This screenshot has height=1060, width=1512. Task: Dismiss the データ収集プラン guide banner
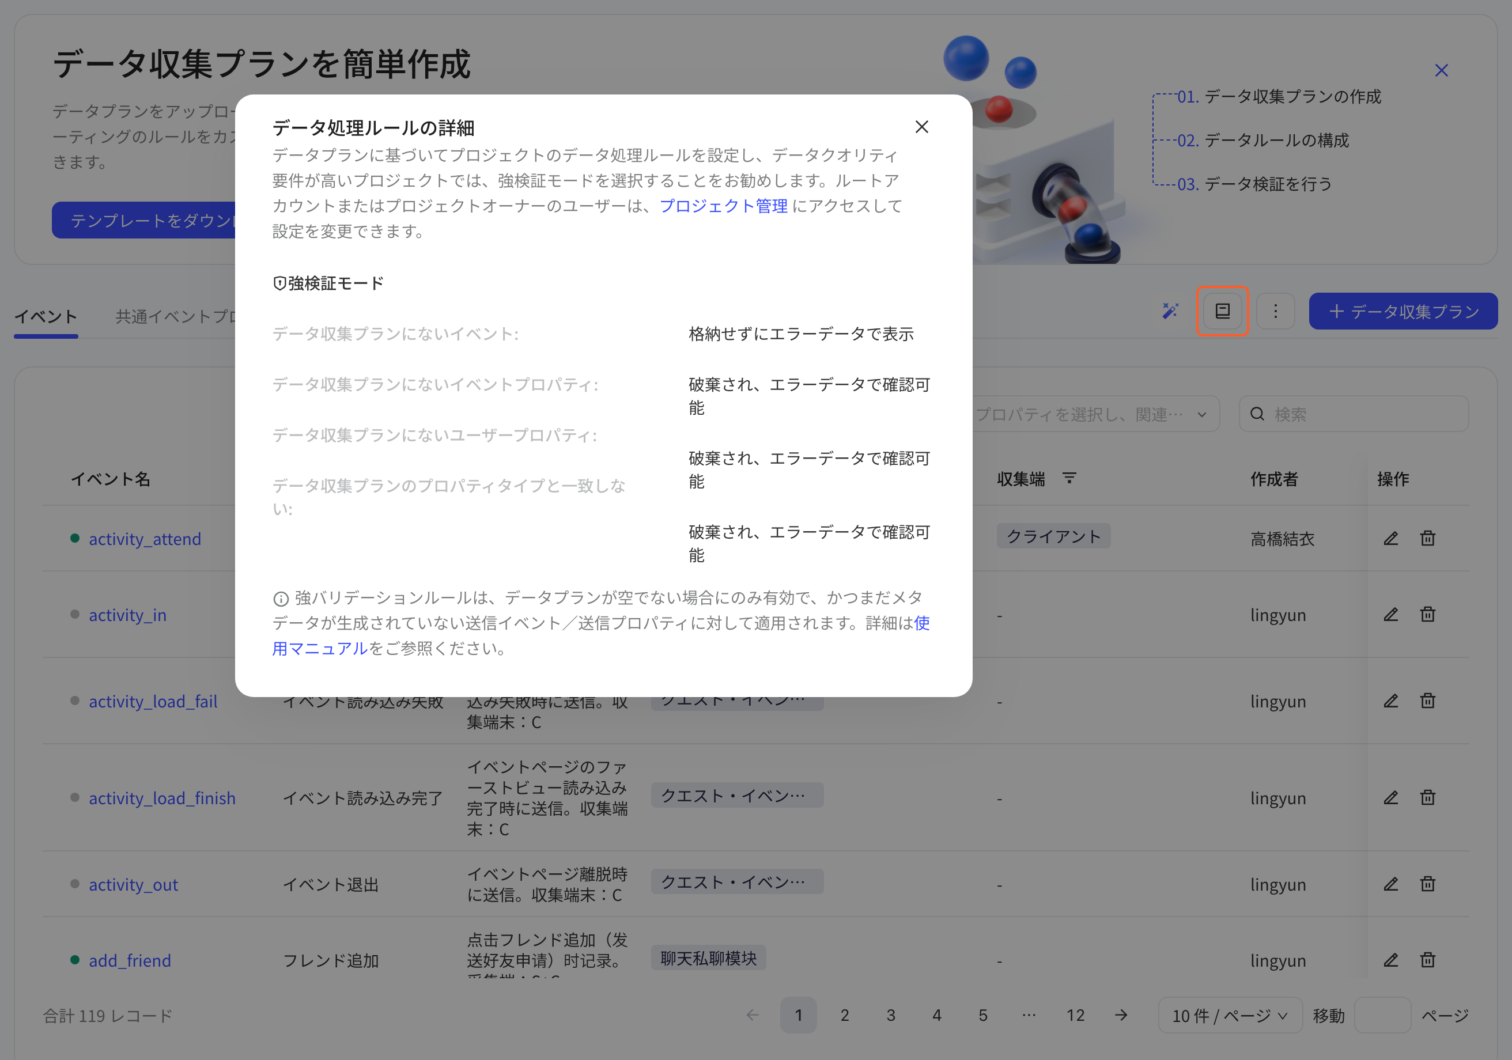[1441, 70]
